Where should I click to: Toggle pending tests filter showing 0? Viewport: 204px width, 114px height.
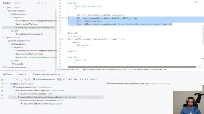coord(87,79)
